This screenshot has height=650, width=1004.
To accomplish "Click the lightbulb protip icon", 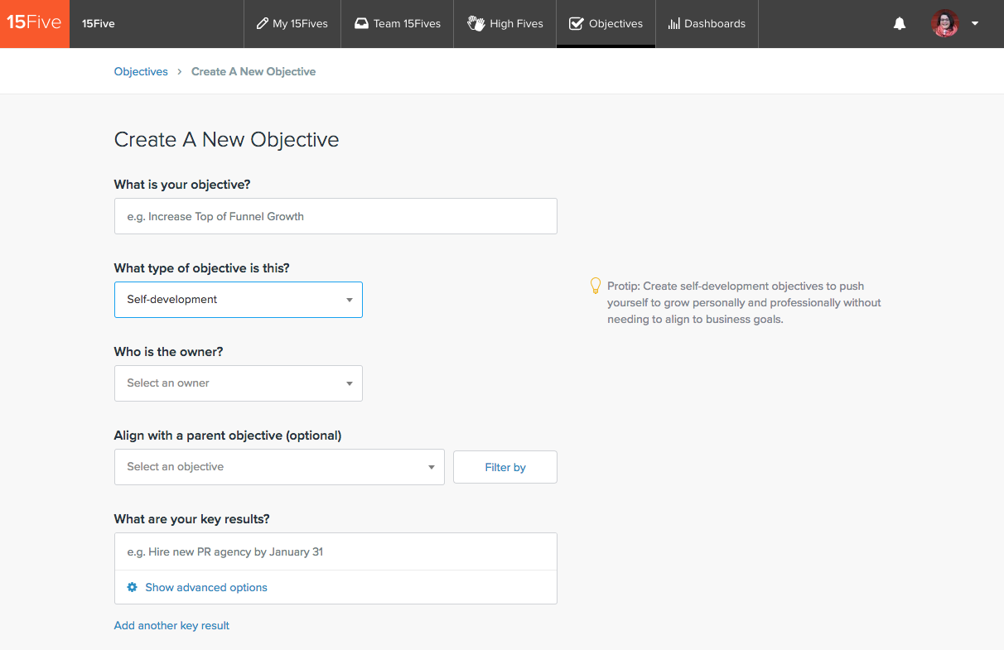I will tap(595, 286).
